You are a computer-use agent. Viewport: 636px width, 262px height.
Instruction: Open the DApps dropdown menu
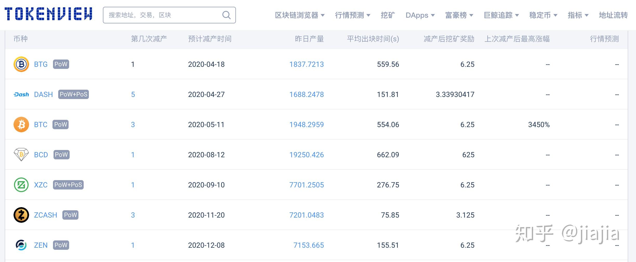(x=420, y=15)
